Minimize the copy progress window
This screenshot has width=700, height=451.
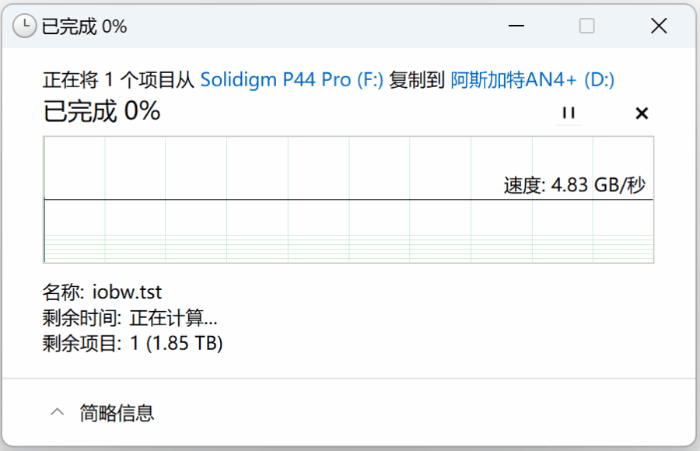516,26
